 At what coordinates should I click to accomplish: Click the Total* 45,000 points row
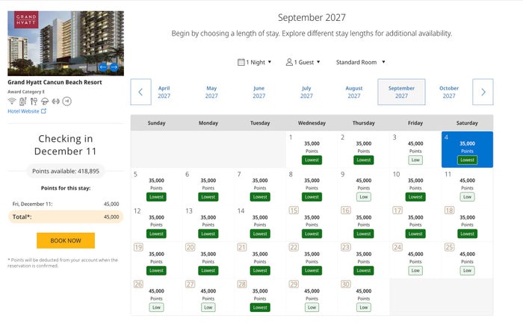(66, 216)
